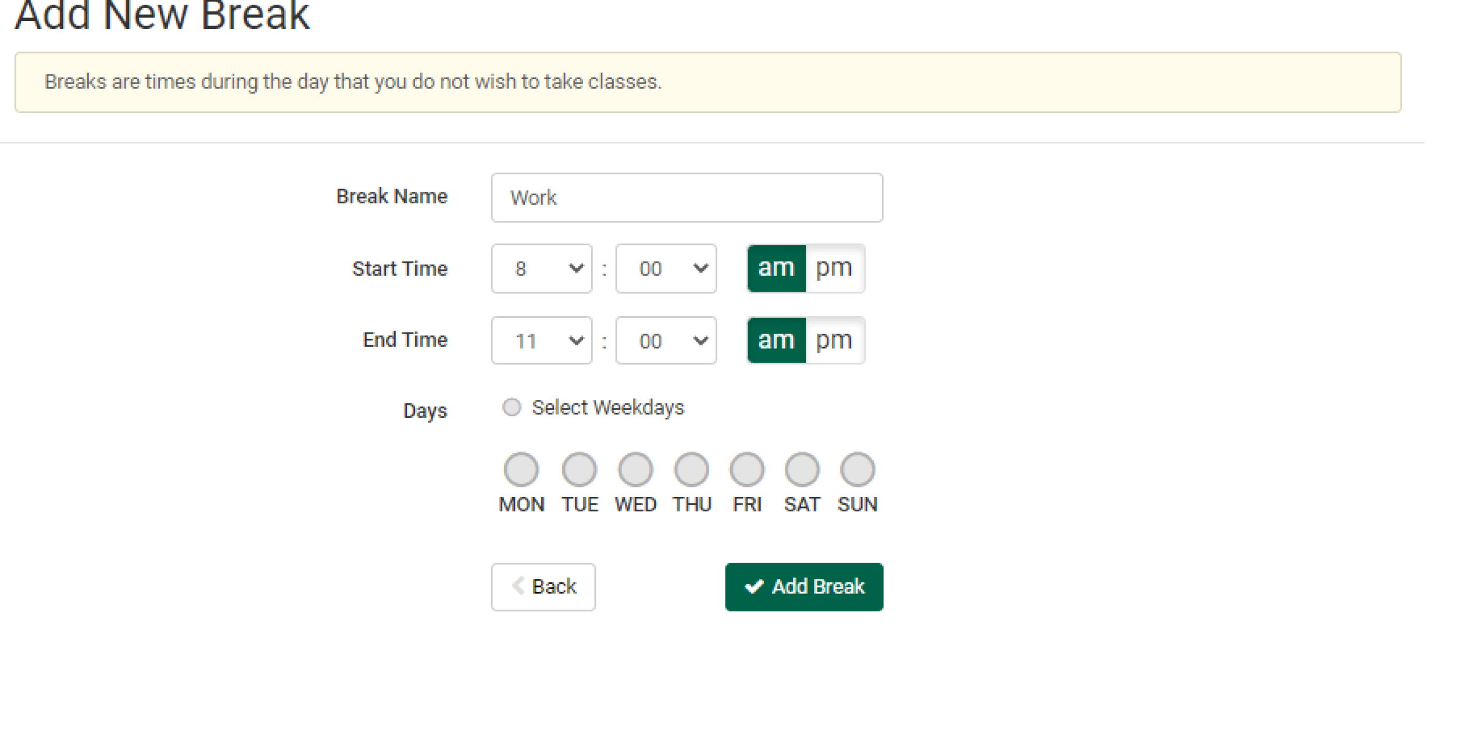Switch Start Time to pm
This screenshot has height=734, width=1465.
(835, 268)
